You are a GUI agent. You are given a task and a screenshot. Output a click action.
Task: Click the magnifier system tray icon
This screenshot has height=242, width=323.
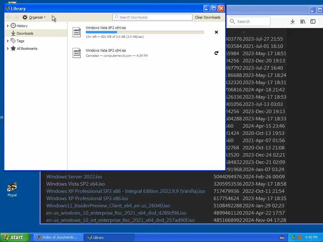pyautogui.click(x=300, y=238)
